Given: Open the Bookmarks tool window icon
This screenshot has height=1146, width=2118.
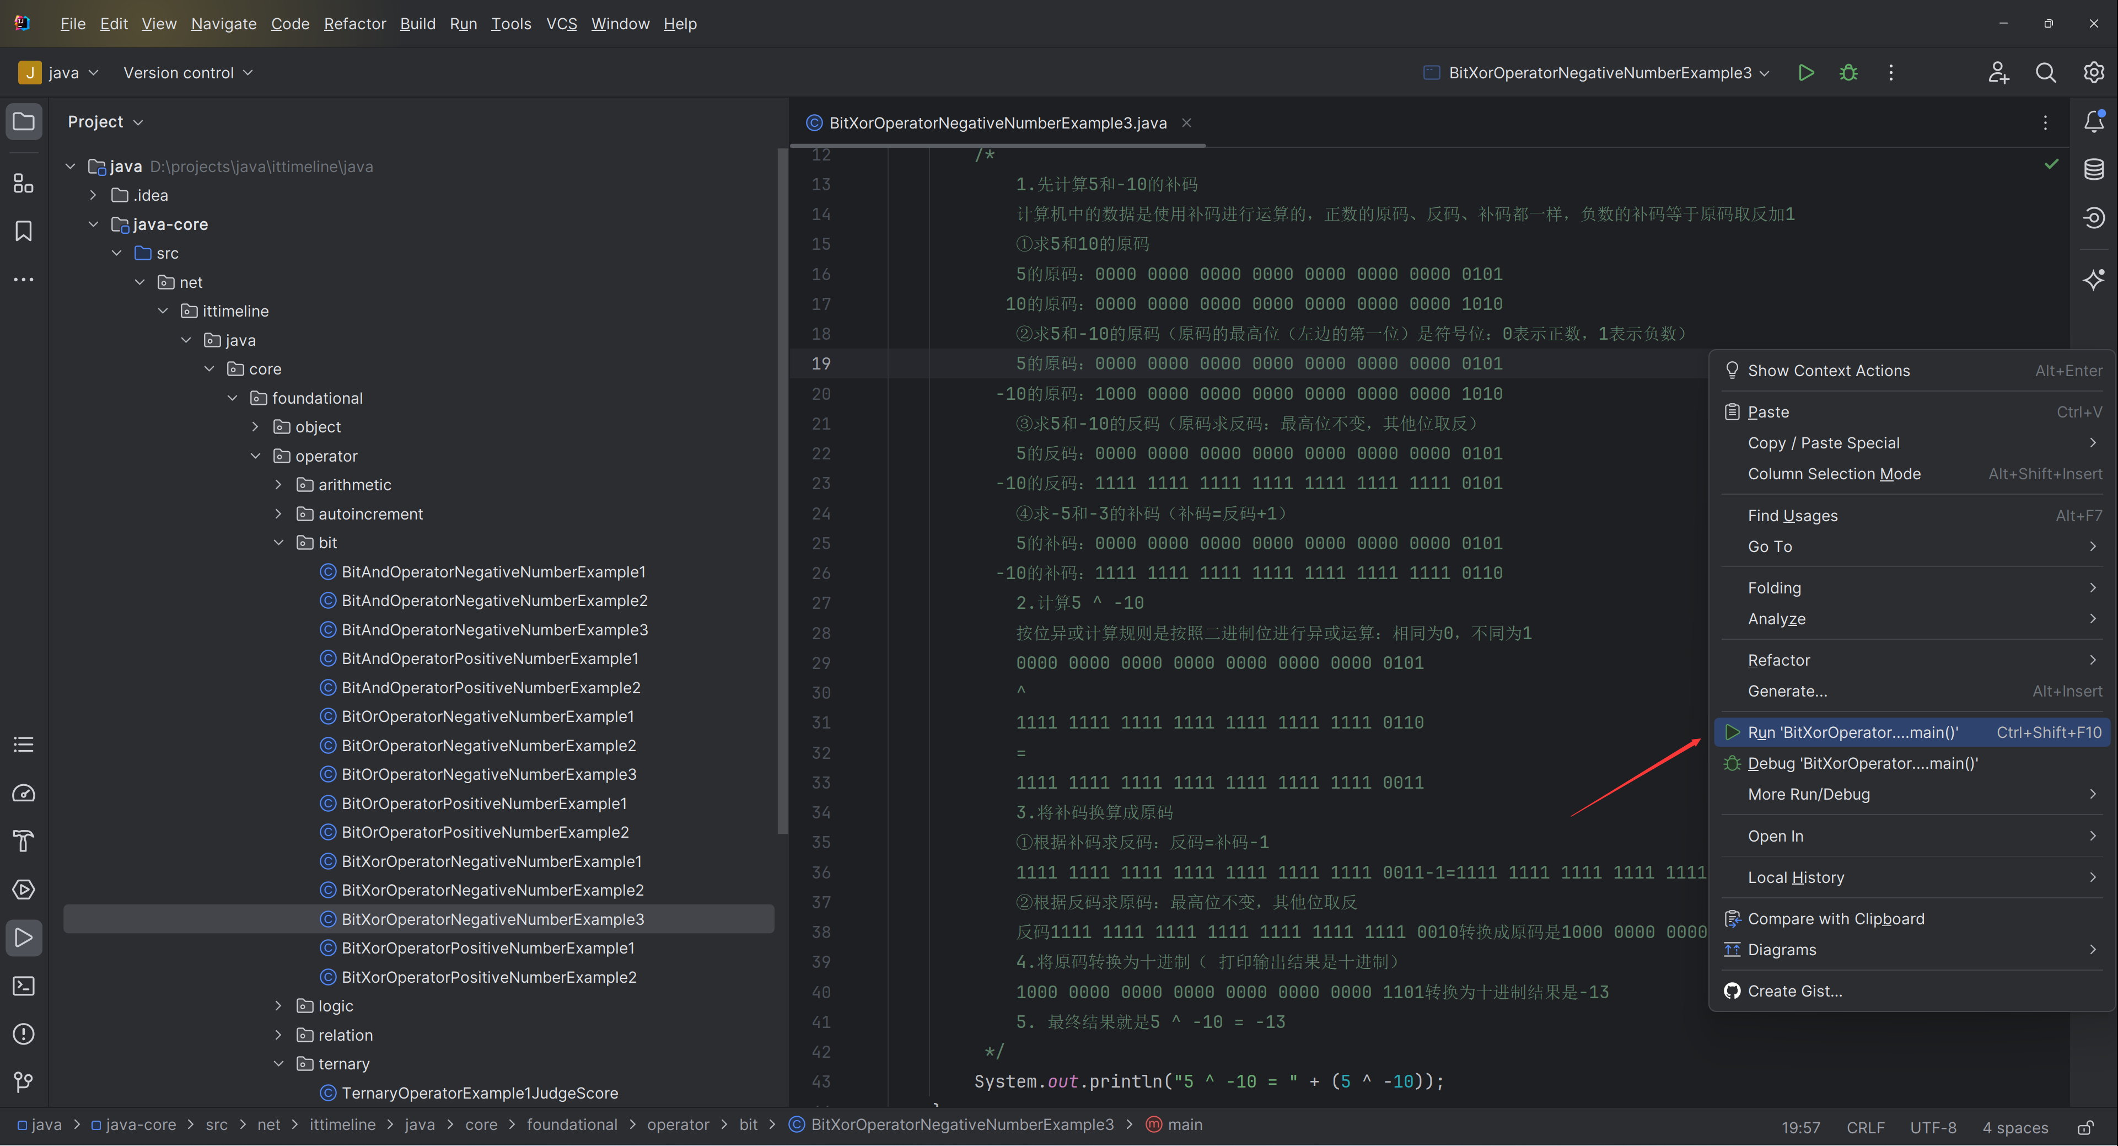Looking at the screenshot, I should [24, 231].
